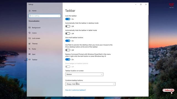
Task: Click the Lock screen monitor icon
Action: coord(30,38)
